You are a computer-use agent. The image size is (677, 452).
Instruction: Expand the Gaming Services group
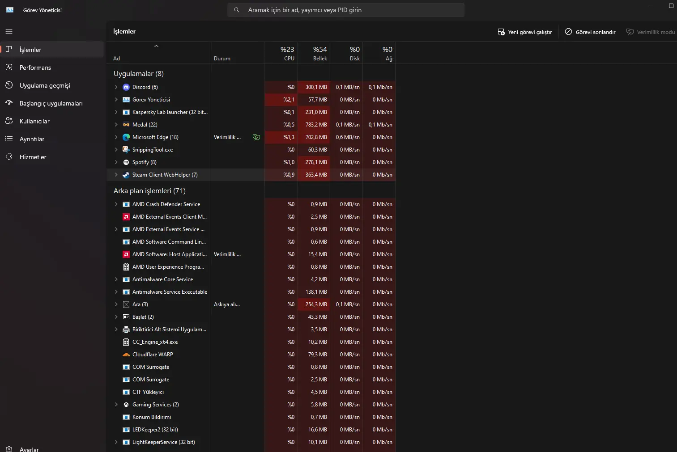[x=116, y=405]
